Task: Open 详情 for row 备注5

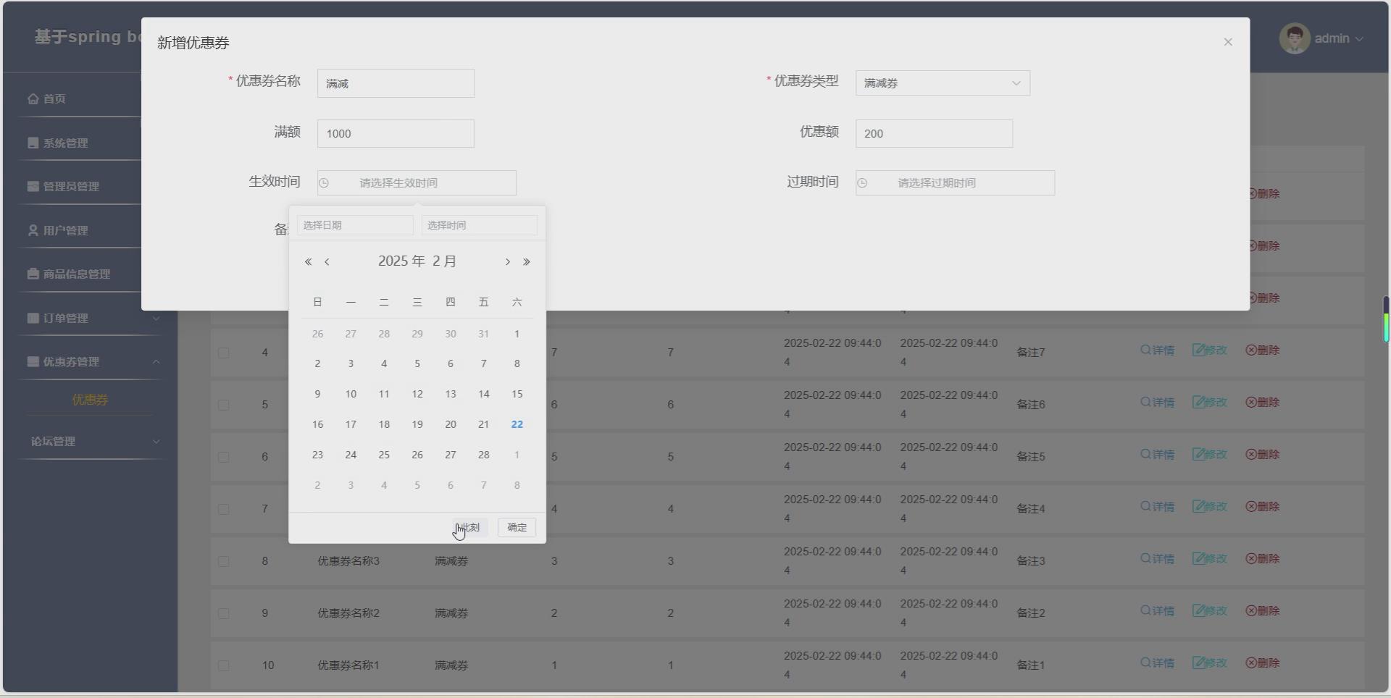Action: pos(1158,455)
